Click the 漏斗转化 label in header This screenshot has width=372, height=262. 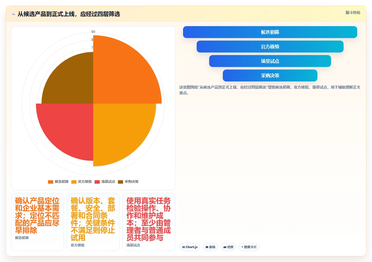pyautogui.click(x=353, y=12)
